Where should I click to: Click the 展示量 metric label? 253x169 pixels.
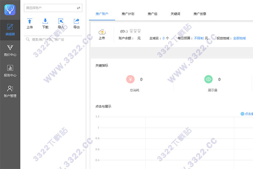click(x=213, y=90)
